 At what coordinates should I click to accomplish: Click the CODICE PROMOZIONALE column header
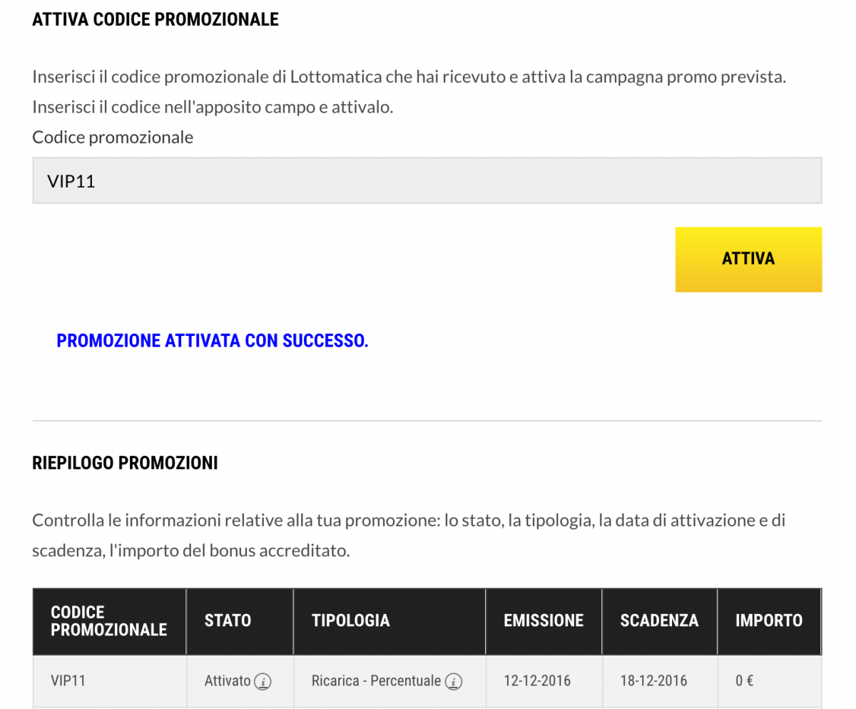point(108,621)
